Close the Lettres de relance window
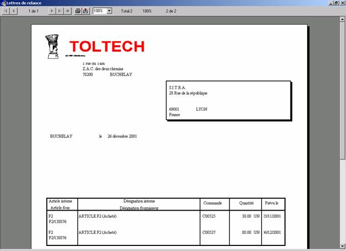 tap(343, 3)
